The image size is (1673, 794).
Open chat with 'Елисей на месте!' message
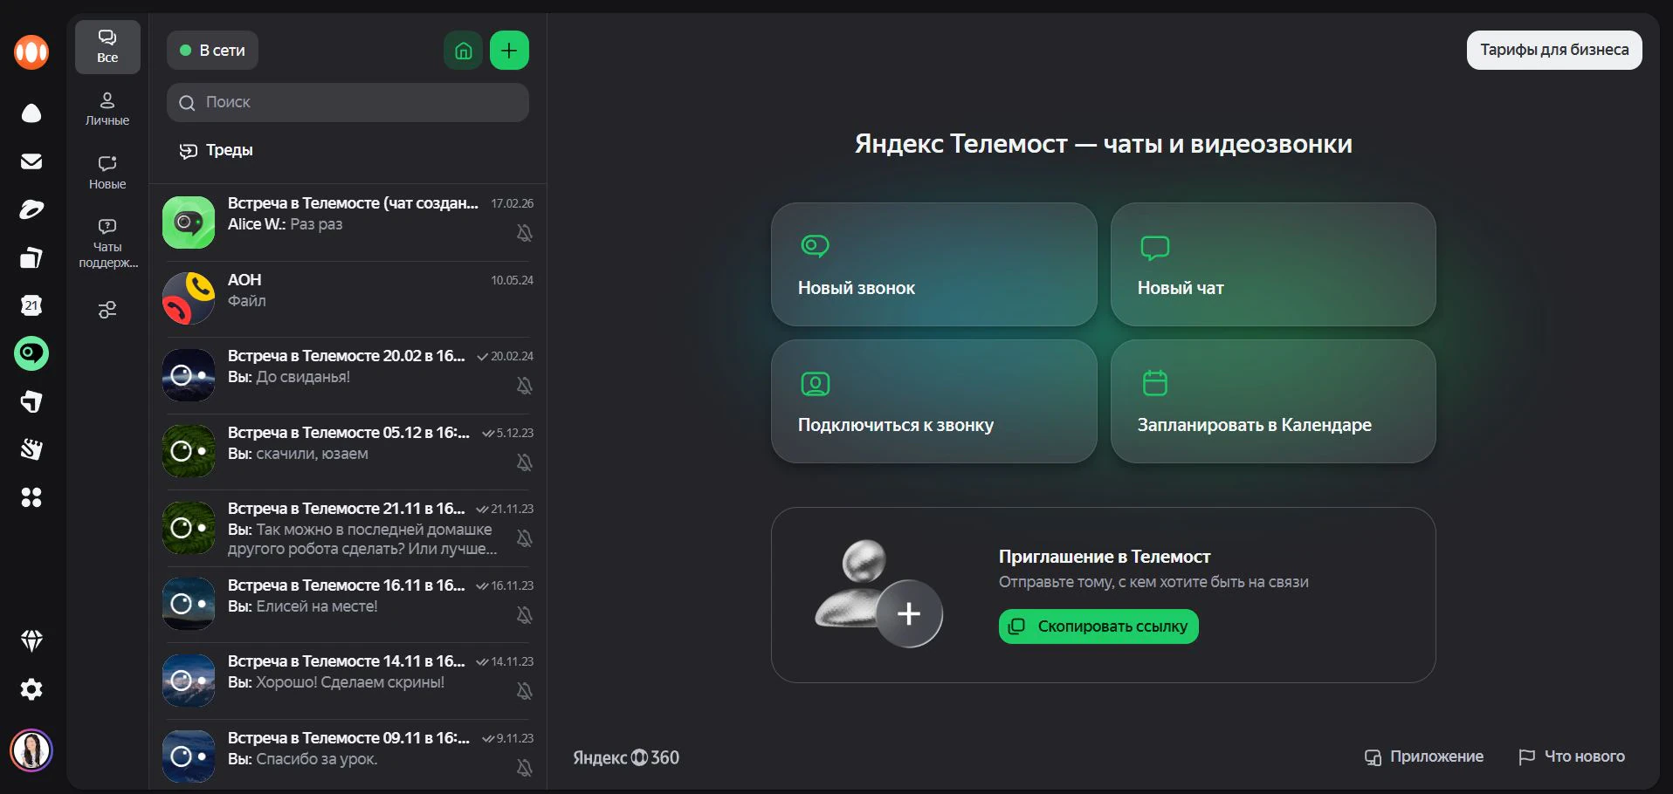point(348,604)
